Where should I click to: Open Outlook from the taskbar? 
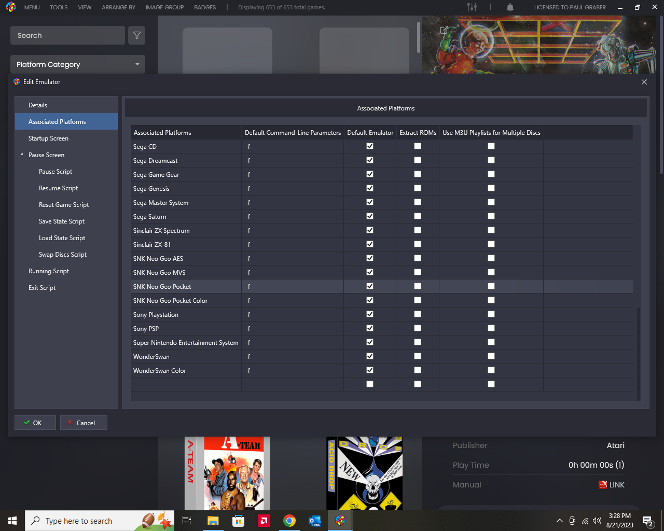(x=315, y=521)
